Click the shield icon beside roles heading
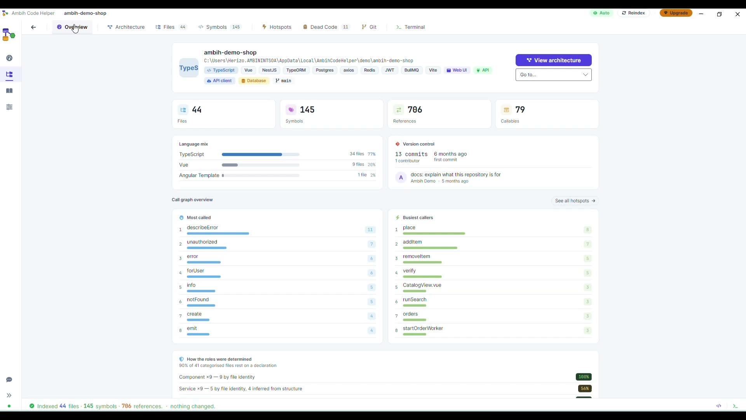The width and height of the screenshot is (746, 420). (181, 359)
